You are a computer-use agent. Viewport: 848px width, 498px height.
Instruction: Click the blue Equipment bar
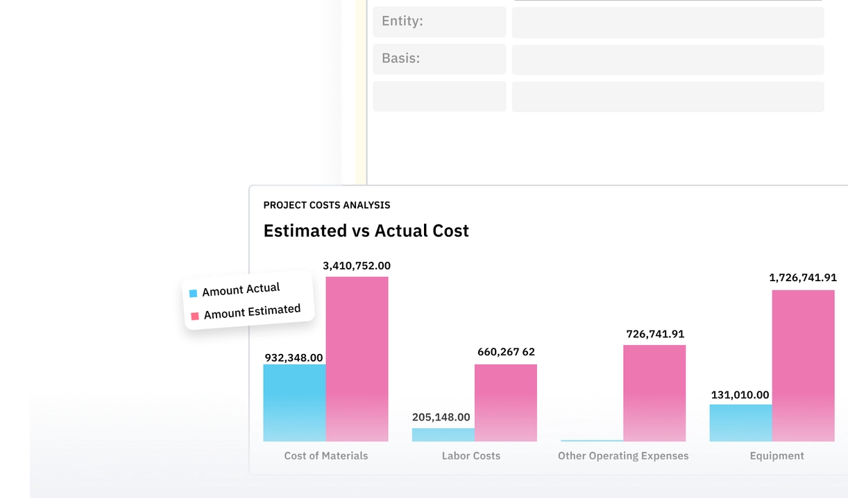pos(740,423)
